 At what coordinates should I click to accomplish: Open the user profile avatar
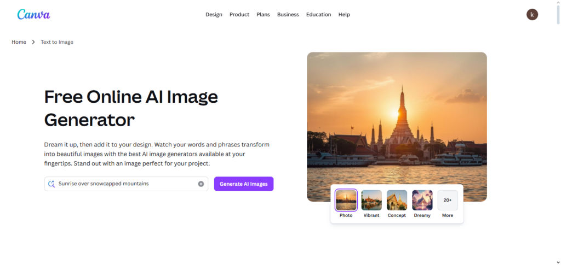click(532, 15)
